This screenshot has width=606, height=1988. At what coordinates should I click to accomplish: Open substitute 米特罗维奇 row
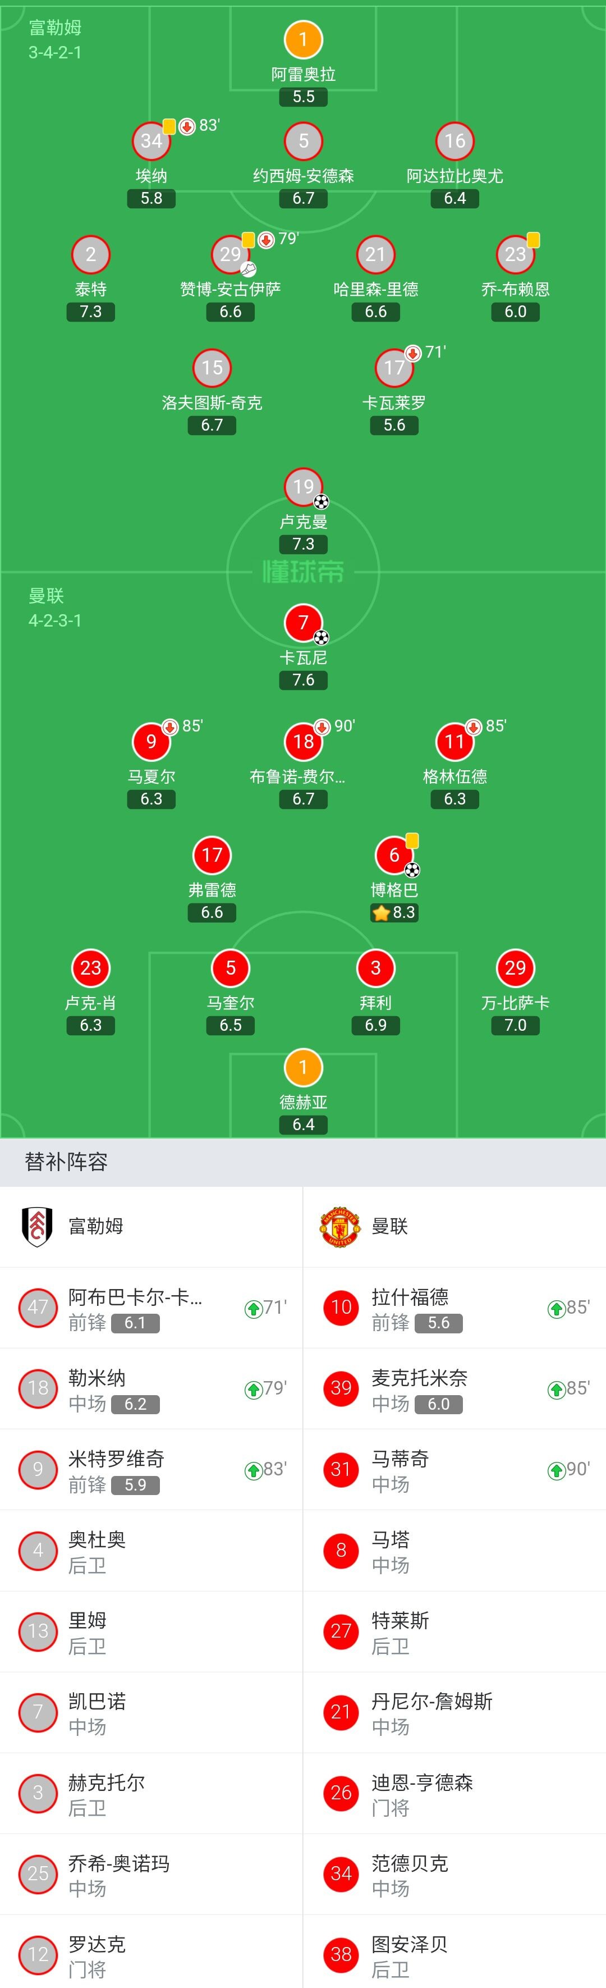pyautogui.click(x=151, y=1470)
